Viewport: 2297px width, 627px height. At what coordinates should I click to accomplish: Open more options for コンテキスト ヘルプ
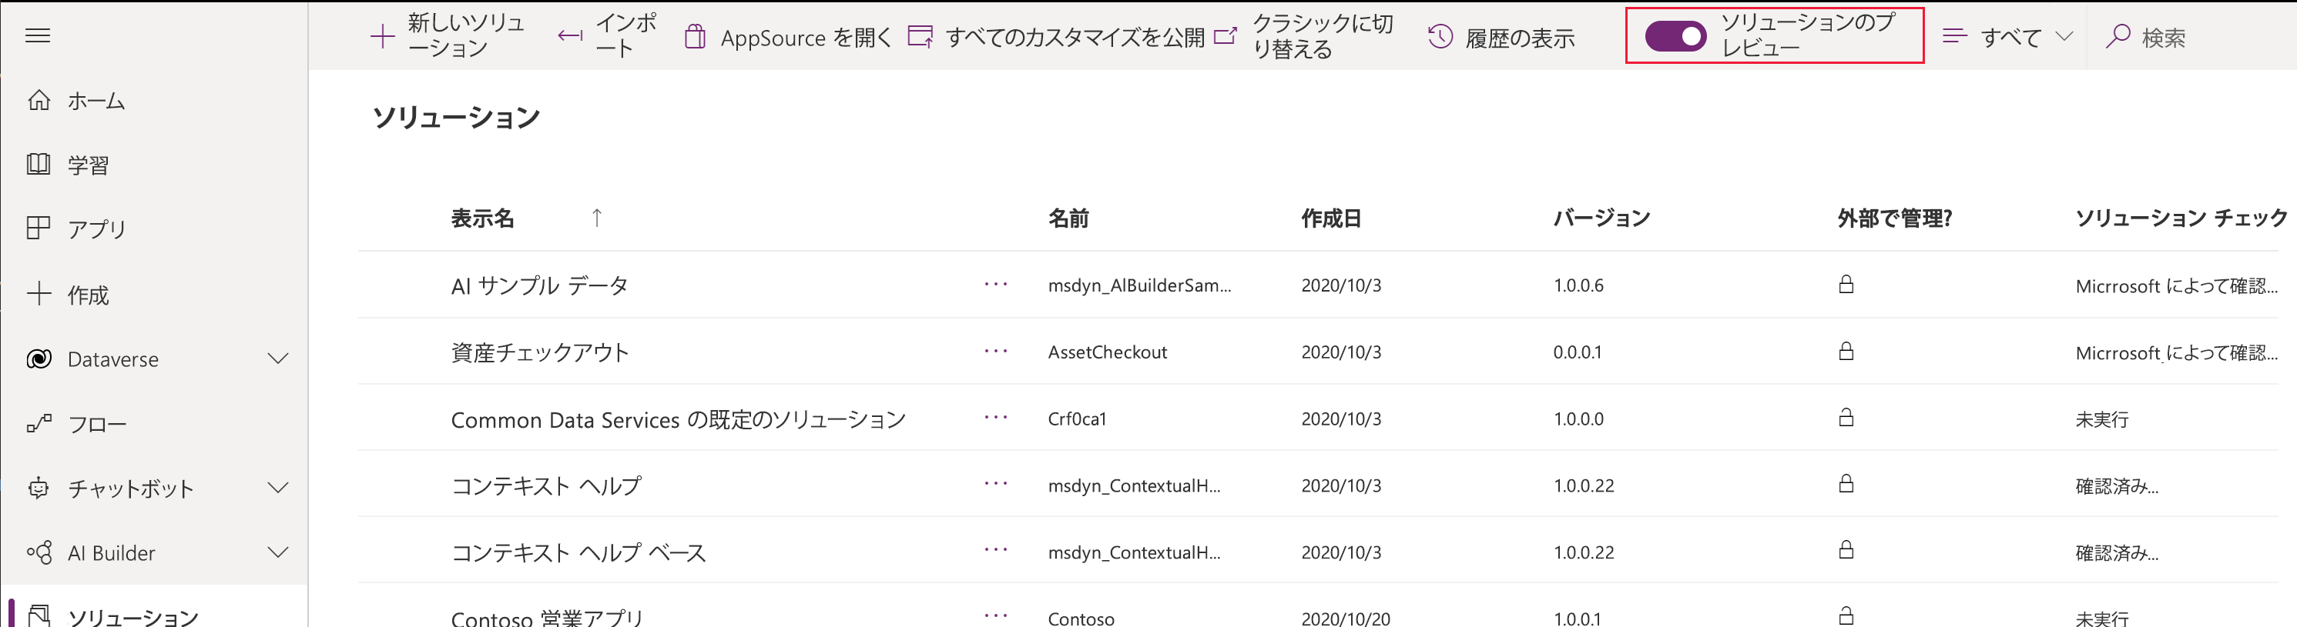coord(996,484)
